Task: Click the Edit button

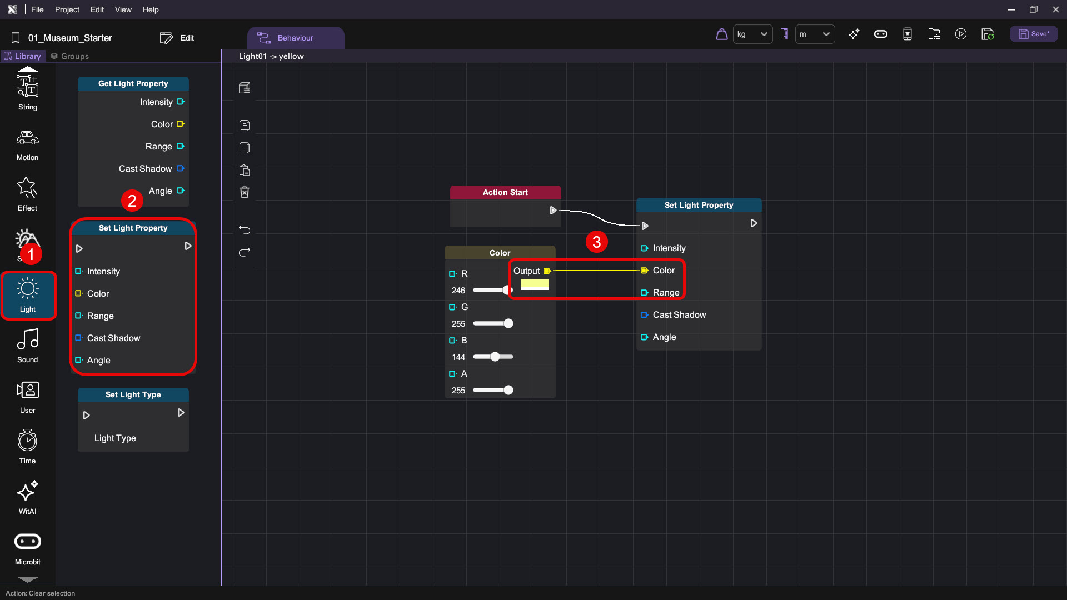Action: [x=177, y=38]
